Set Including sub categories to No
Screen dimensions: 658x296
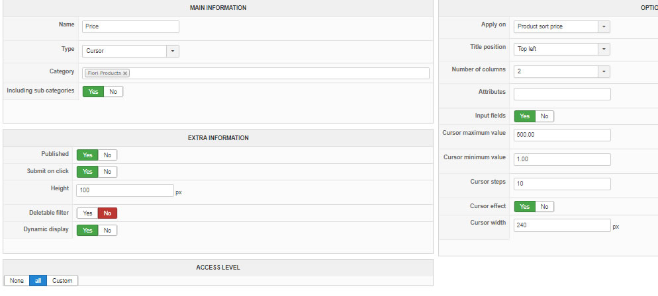pos(113,92)
